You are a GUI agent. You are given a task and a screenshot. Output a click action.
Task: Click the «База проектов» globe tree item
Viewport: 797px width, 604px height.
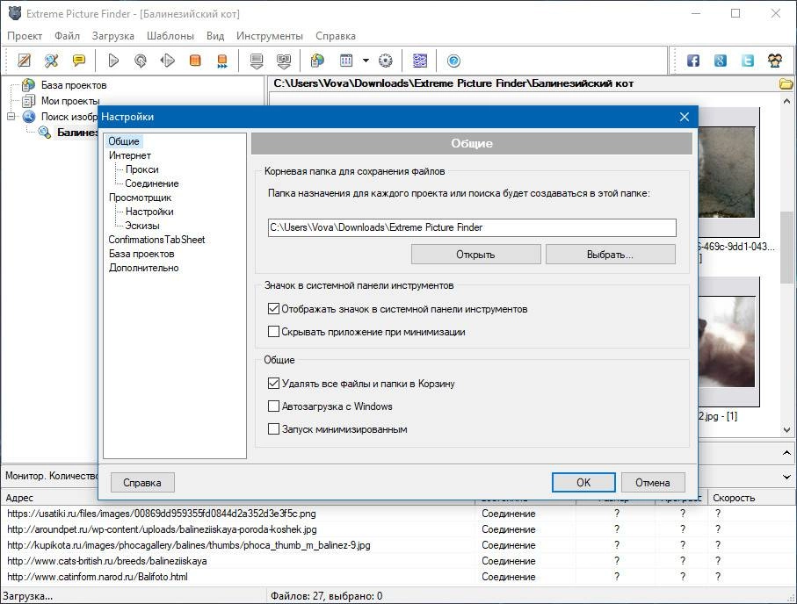[x=73, y=85]
